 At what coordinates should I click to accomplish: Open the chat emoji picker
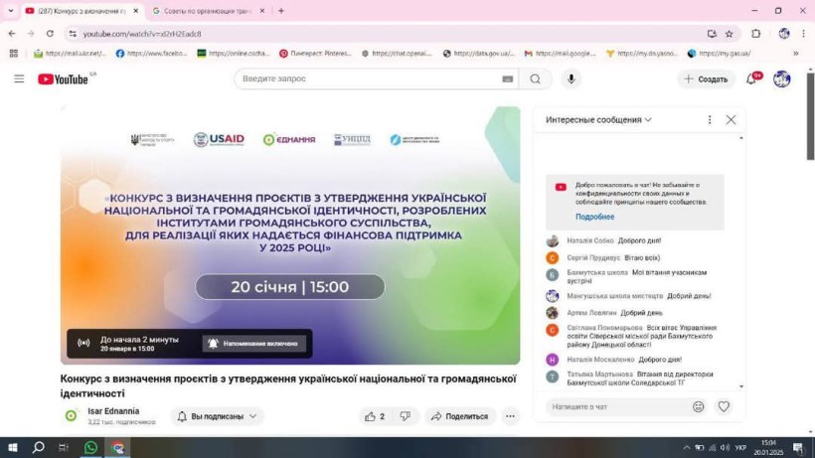[698, 406]
